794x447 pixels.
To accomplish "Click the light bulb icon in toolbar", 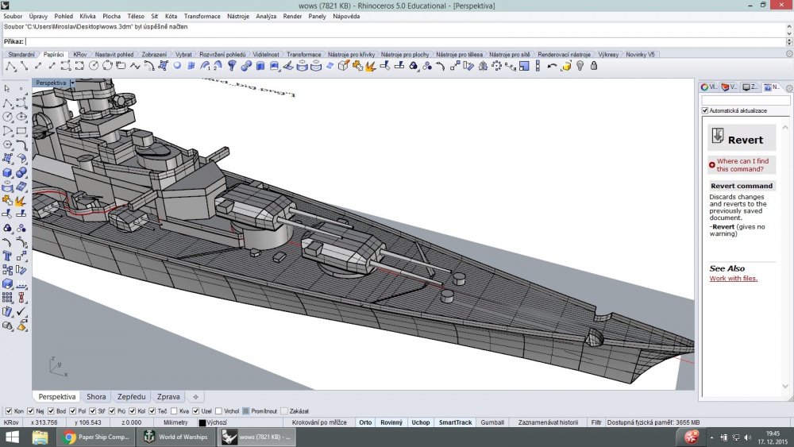I will pyautogui.click(x=580, y=66).
